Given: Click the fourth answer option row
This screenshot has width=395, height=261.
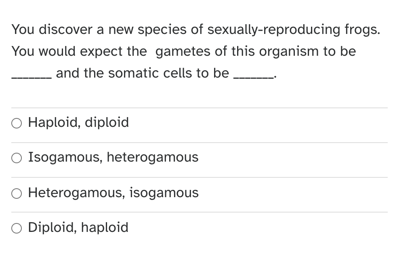Looking at the screenshot, I should pyautogui.click(x=162, y=228).
